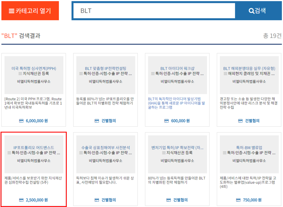Click list icon in 벤처기업 특허/IP 확보전략 card
The width and height of the screenshot is (283, 207).
[164, 153]
